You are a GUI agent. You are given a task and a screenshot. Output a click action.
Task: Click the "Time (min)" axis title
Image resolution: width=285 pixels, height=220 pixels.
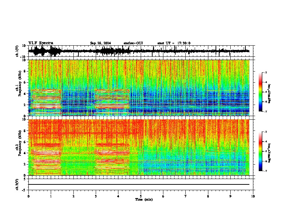click(144, 200)
